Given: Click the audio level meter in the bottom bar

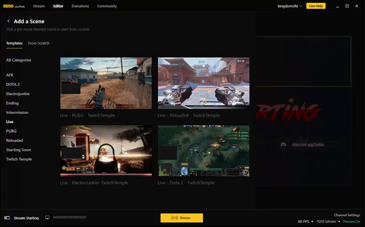Looking at the screenshot, I should pyautogui.click(x=70, y=217).
